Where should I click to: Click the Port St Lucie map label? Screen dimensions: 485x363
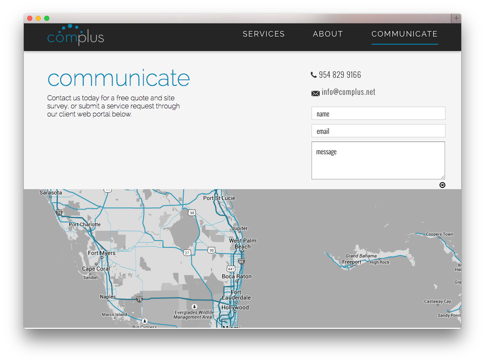pos(219,198)
